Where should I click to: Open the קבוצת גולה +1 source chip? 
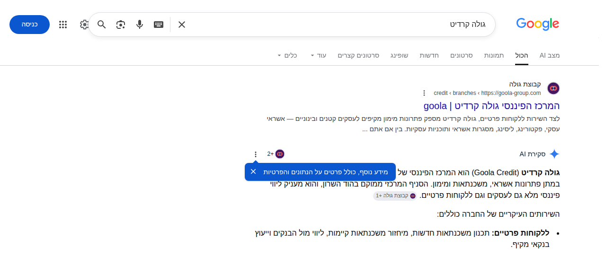(395, 195)
